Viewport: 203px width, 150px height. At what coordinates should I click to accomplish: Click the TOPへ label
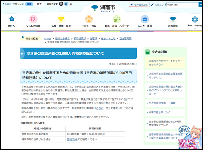[11, 26]
